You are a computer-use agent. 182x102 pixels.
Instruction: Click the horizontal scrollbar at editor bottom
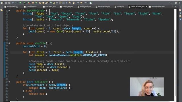pyautogui.click(x=90, y=101)
